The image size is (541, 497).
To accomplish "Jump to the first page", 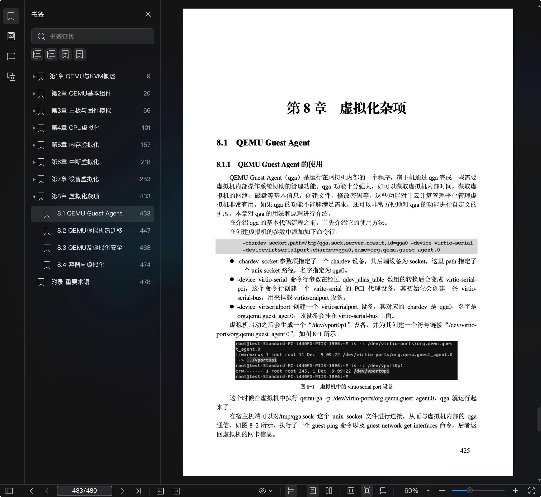I will [x=31, y=491].
